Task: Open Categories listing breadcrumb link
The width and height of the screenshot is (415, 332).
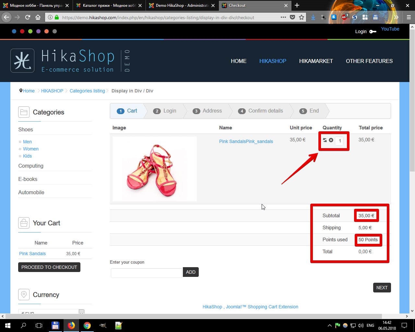Action: click(87, 91)
